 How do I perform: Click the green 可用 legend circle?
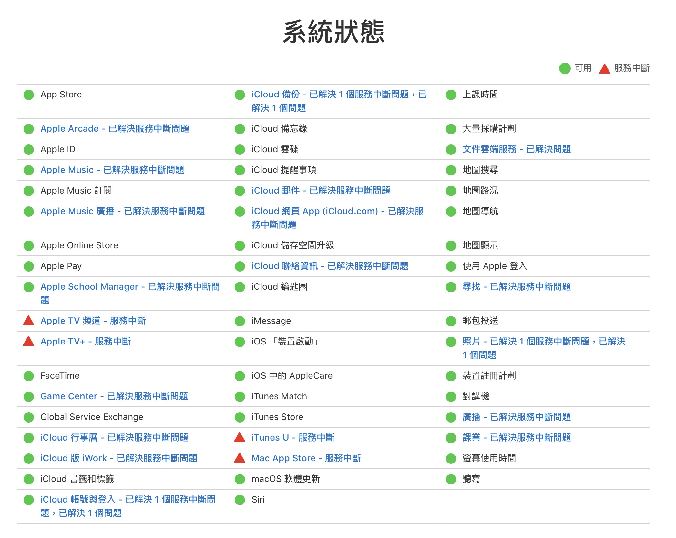pos(565,68)
